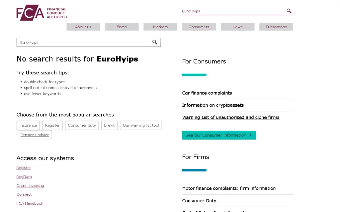Open the Consumers menu

pos(199,27)
